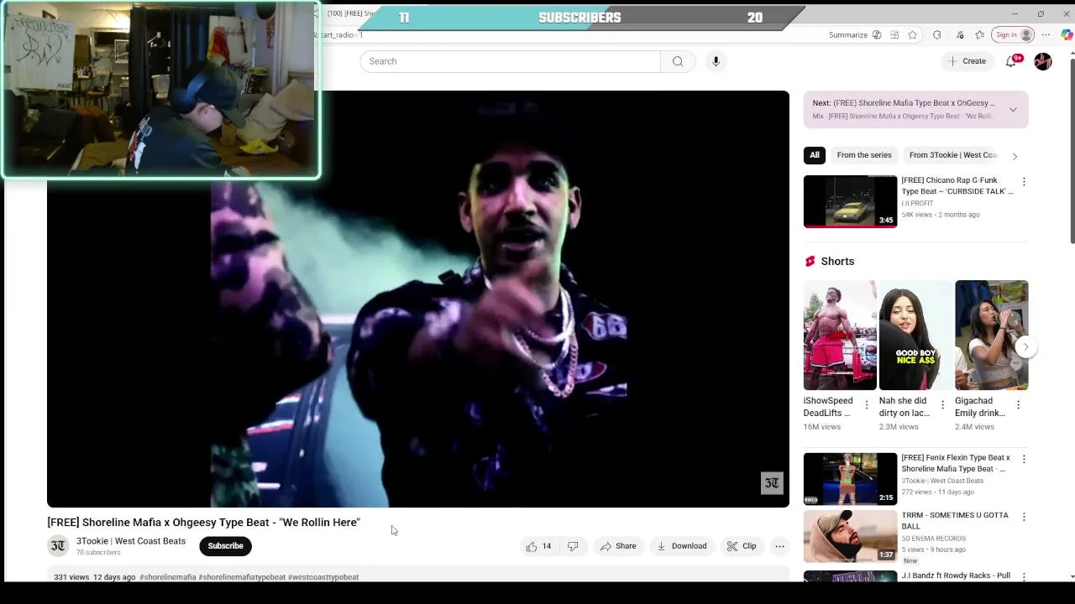Click the search magnifier button
Image resolution: width=1075 pixels, height=604 pixels.
pyautogui.click(x=678, y=61)
